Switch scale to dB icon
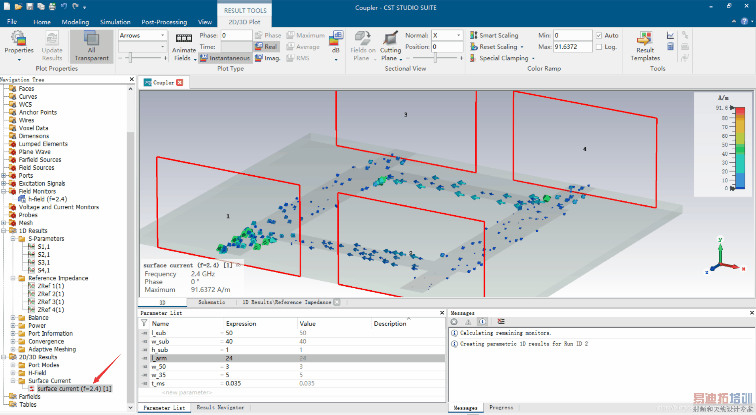 [336, 38]
